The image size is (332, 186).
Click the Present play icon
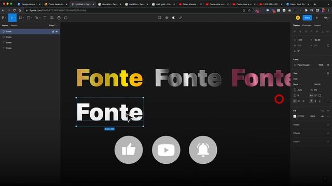pyautogui.click(x=317, y=18)
